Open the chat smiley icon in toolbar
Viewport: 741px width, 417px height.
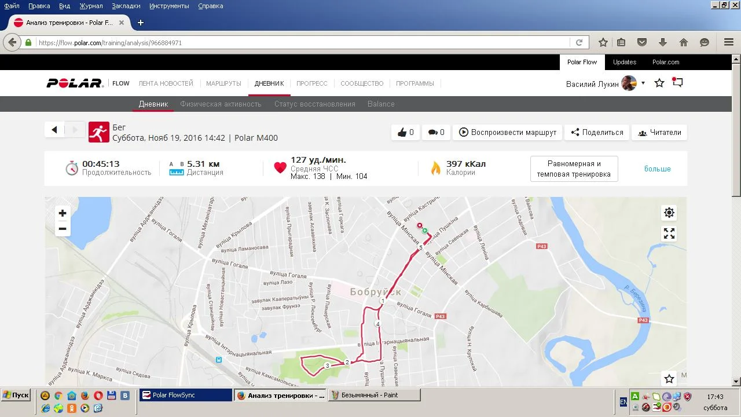click(x=705, y=42)
